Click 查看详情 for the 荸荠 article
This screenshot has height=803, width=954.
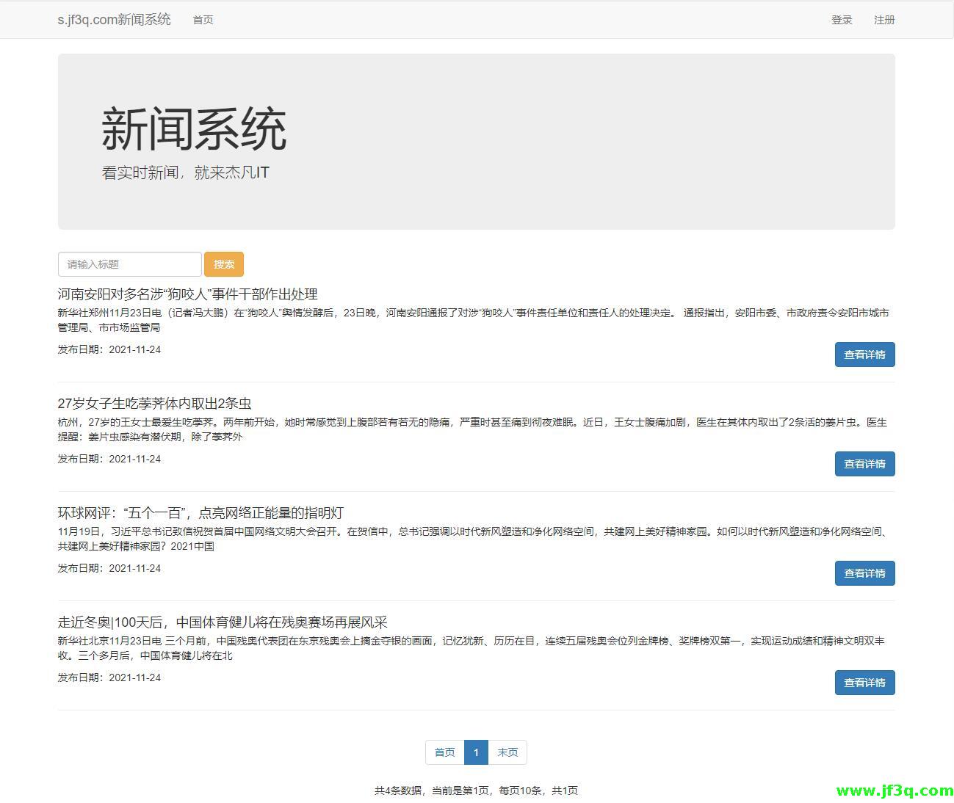click(864, 464)
